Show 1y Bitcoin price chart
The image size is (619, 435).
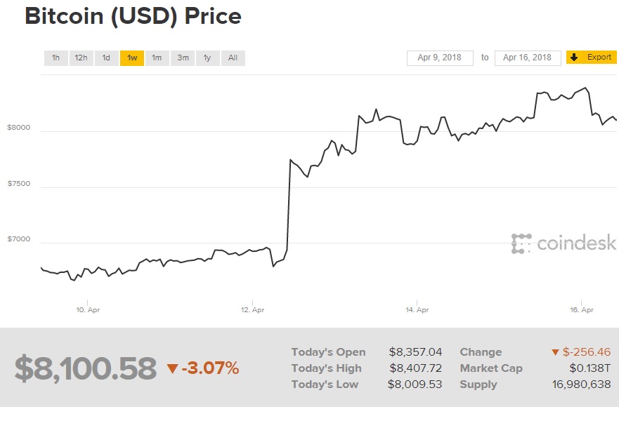pos(207,58)
